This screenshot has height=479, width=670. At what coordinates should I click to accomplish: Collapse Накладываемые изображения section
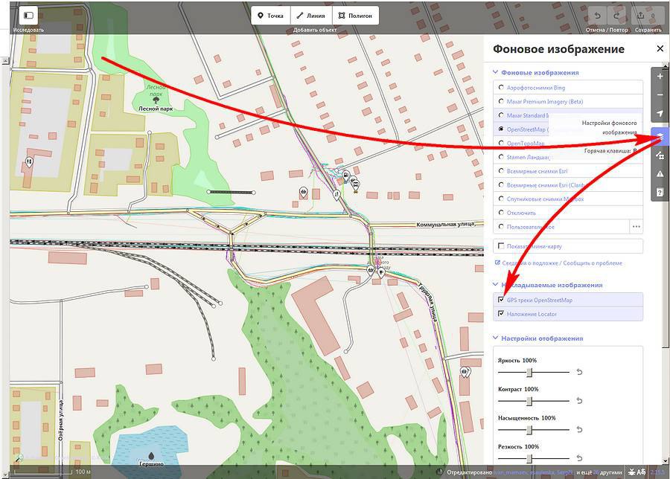click(x=548, y=285)
